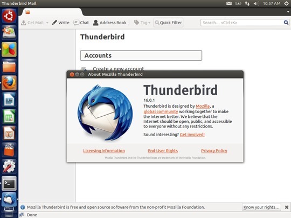Select Thunderbird icon in the launcher
The image size is (291, 218).
click(x=9, y=200)
